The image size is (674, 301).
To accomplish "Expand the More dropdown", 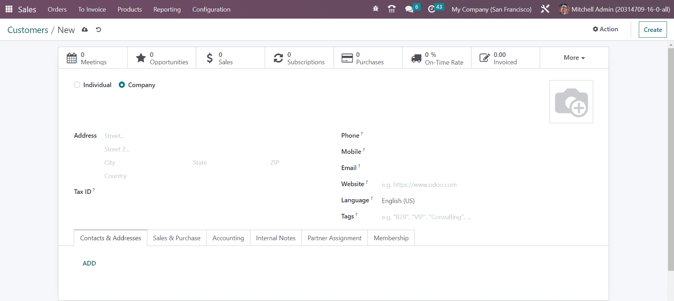I will pos(574,58).
